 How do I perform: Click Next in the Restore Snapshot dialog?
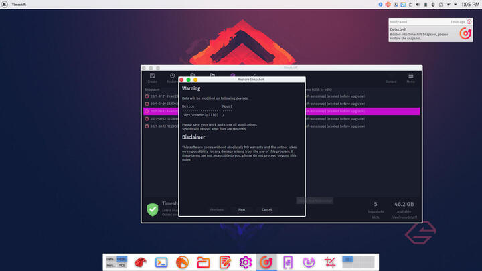click(242, 209)
